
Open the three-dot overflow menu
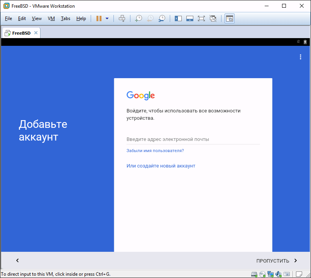pos(301,57)
